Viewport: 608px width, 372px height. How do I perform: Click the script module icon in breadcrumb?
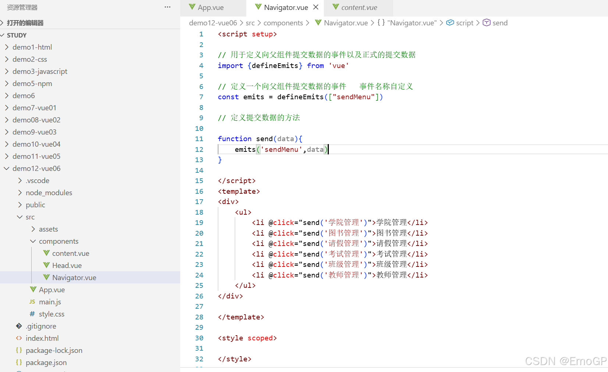click(x=450, y=23)
